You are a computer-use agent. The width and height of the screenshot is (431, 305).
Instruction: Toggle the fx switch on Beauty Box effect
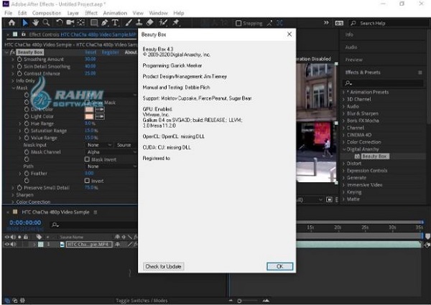pyautogui.click(x=12, y=52)
